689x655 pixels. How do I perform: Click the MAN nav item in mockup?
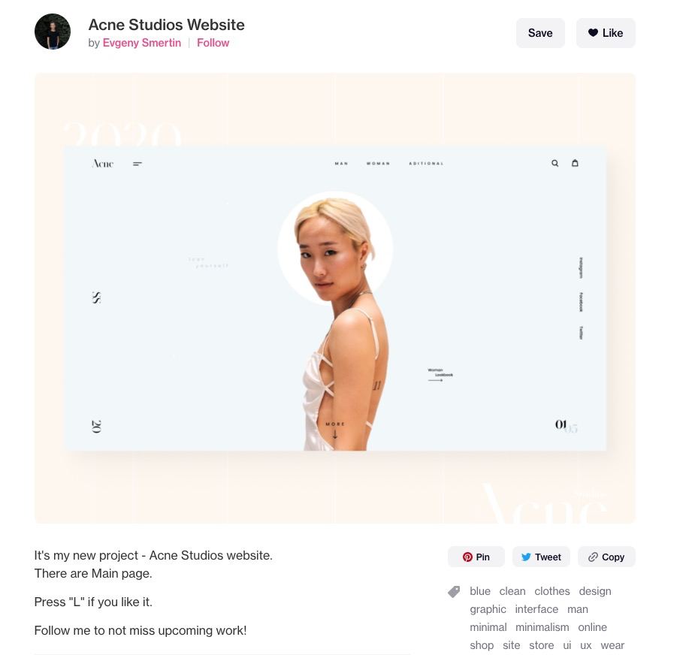pos(341,164)
